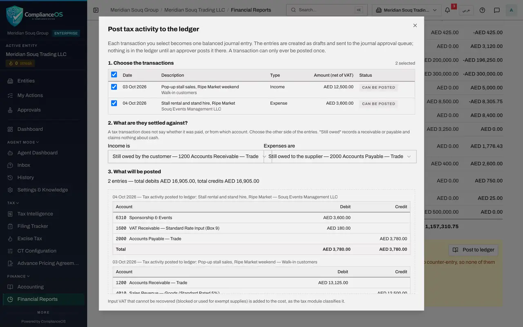The width and height of the screenshot is (523, 327).
Task: Click 'Souq Events Management LLC' in table
Action: click(x=191, y=109)
